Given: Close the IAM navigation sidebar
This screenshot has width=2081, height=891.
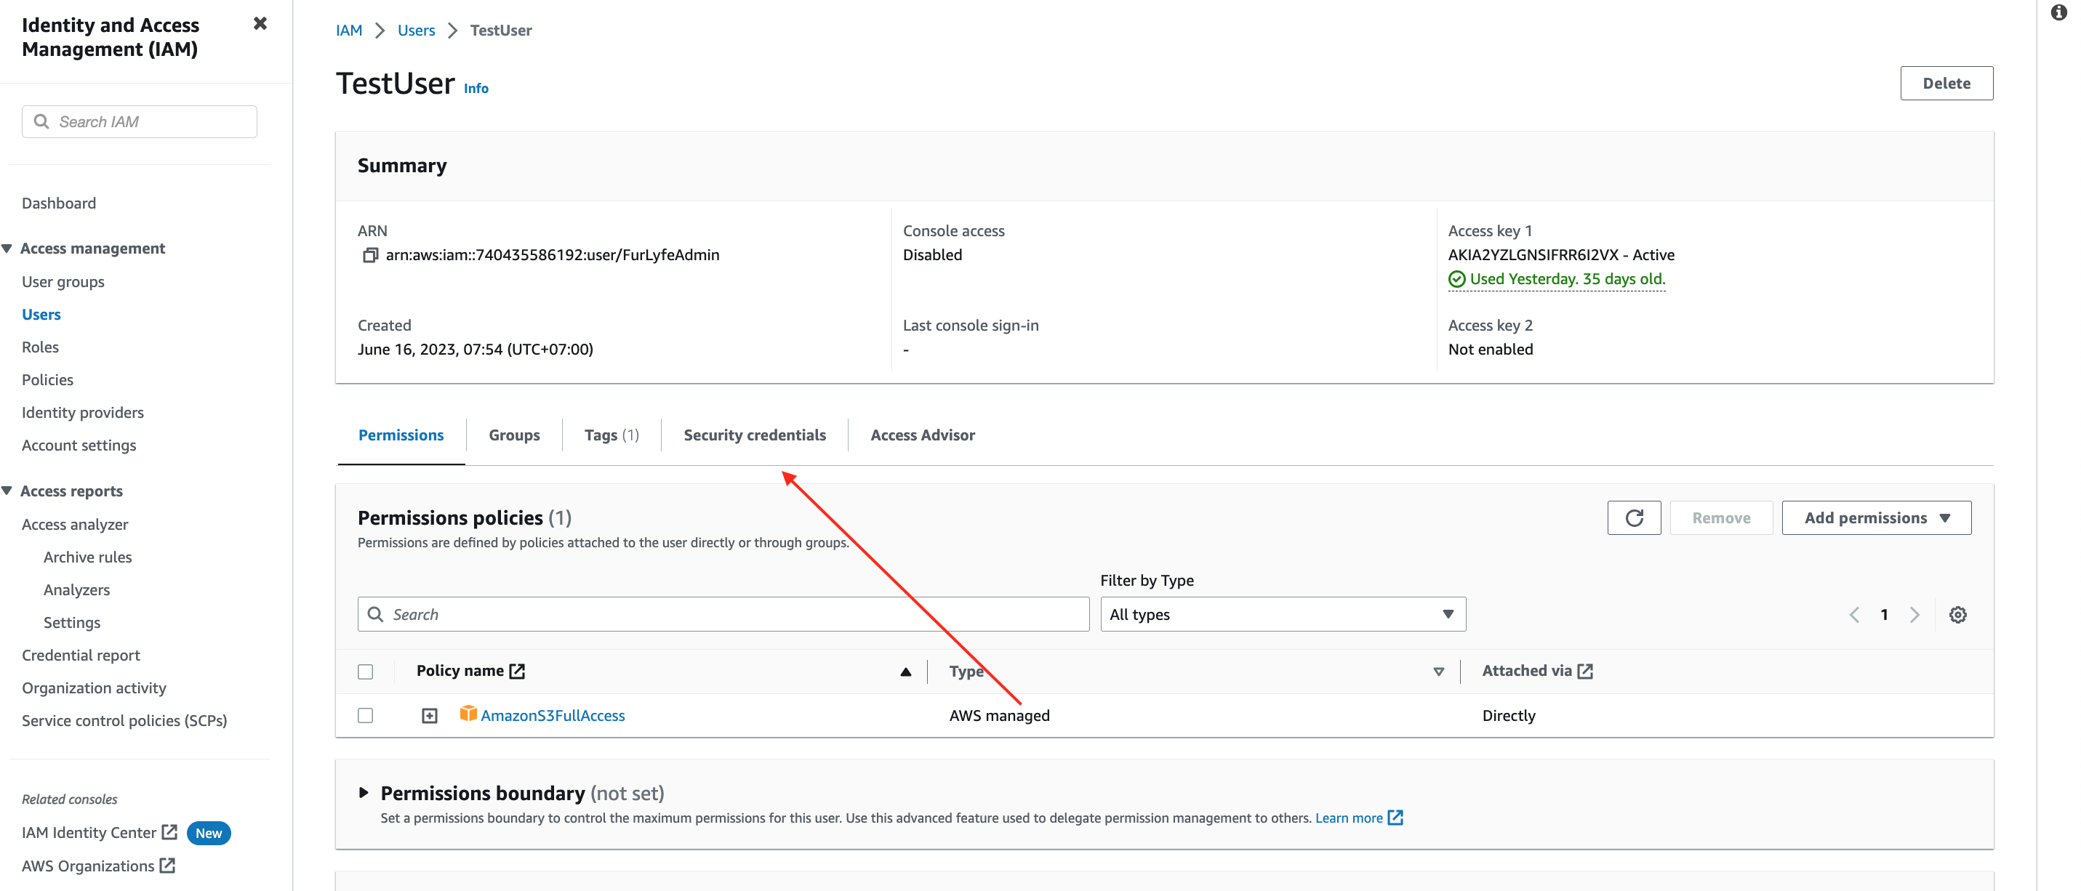Looking at the screenshot, I should [x=260, y=23].
